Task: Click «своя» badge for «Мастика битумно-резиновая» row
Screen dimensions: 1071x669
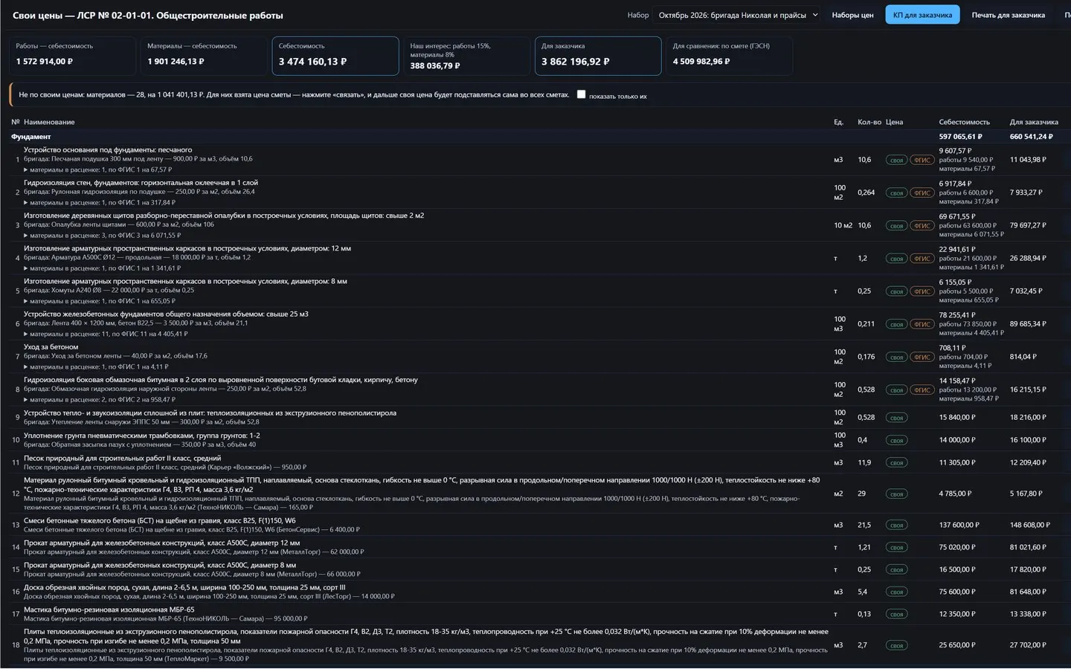Action: [x=896, y=614]
